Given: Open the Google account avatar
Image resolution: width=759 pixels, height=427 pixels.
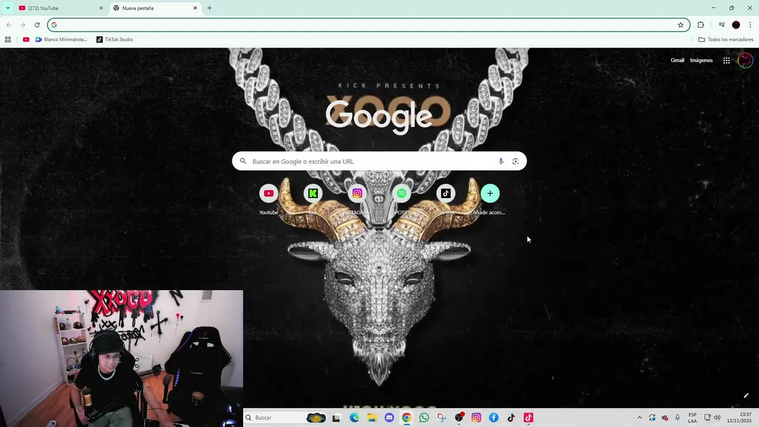Looking at the screenshot, I should click(745, 60).
